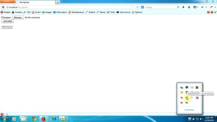This screenshot has width=217, height=122.
Task: Click the search magnifier icon
Action: click(x=178, y=7)
